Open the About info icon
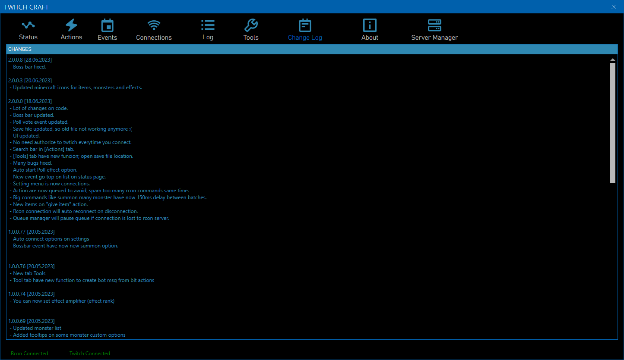 coord(370,25)
